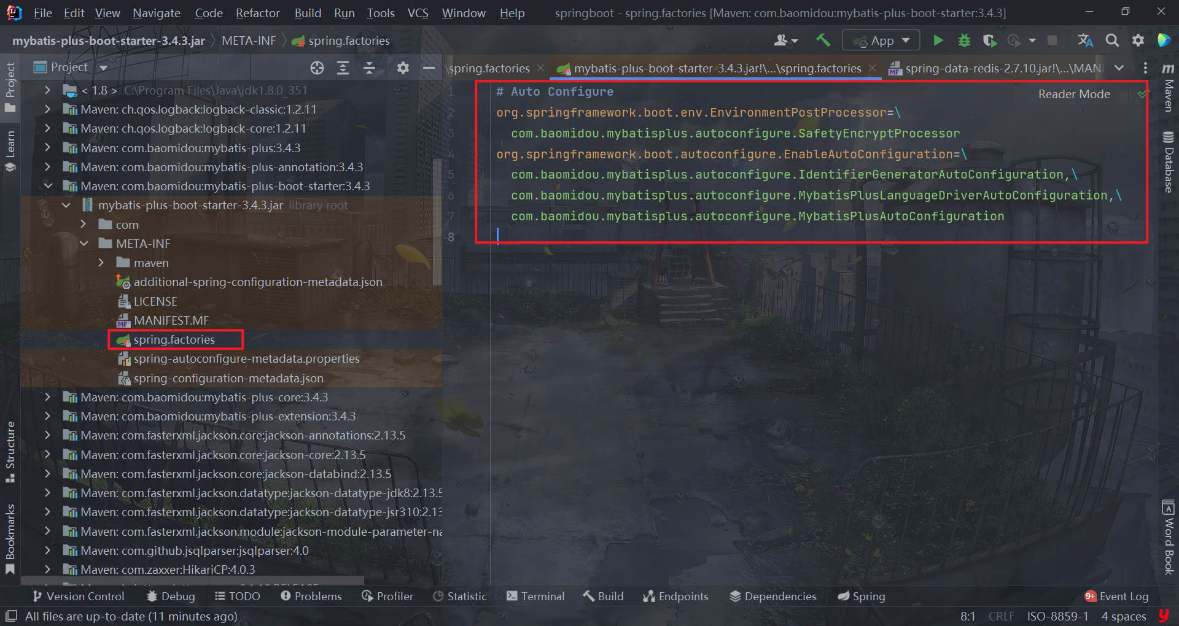Viewport: 1179px width, 626px height.
Task: Open the profiler run icon
Action: coord(1014,41)
